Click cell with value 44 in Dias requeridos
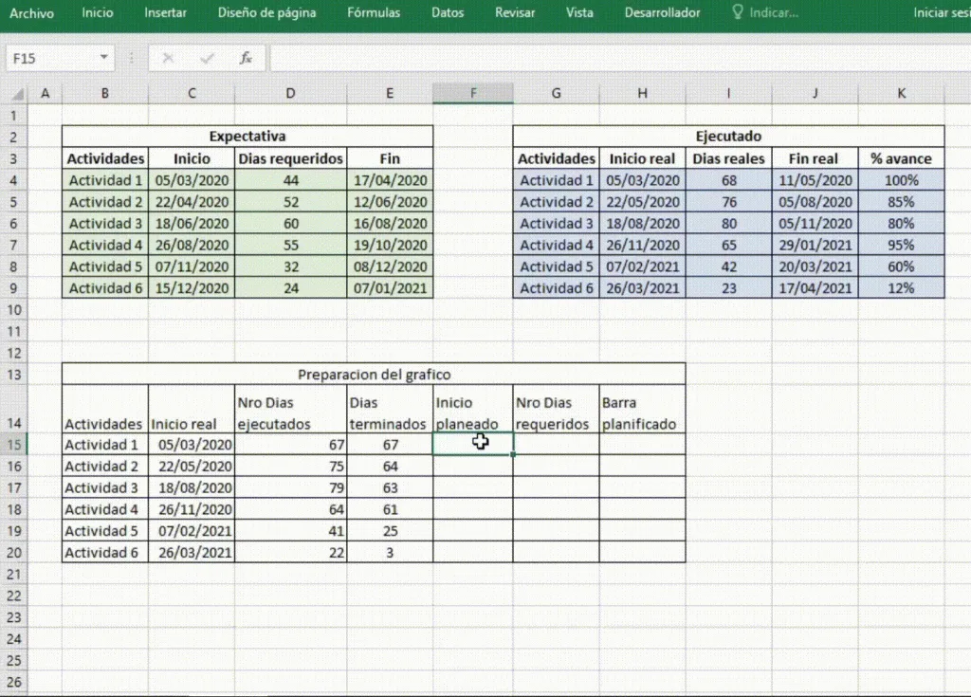 pos(290,180)
